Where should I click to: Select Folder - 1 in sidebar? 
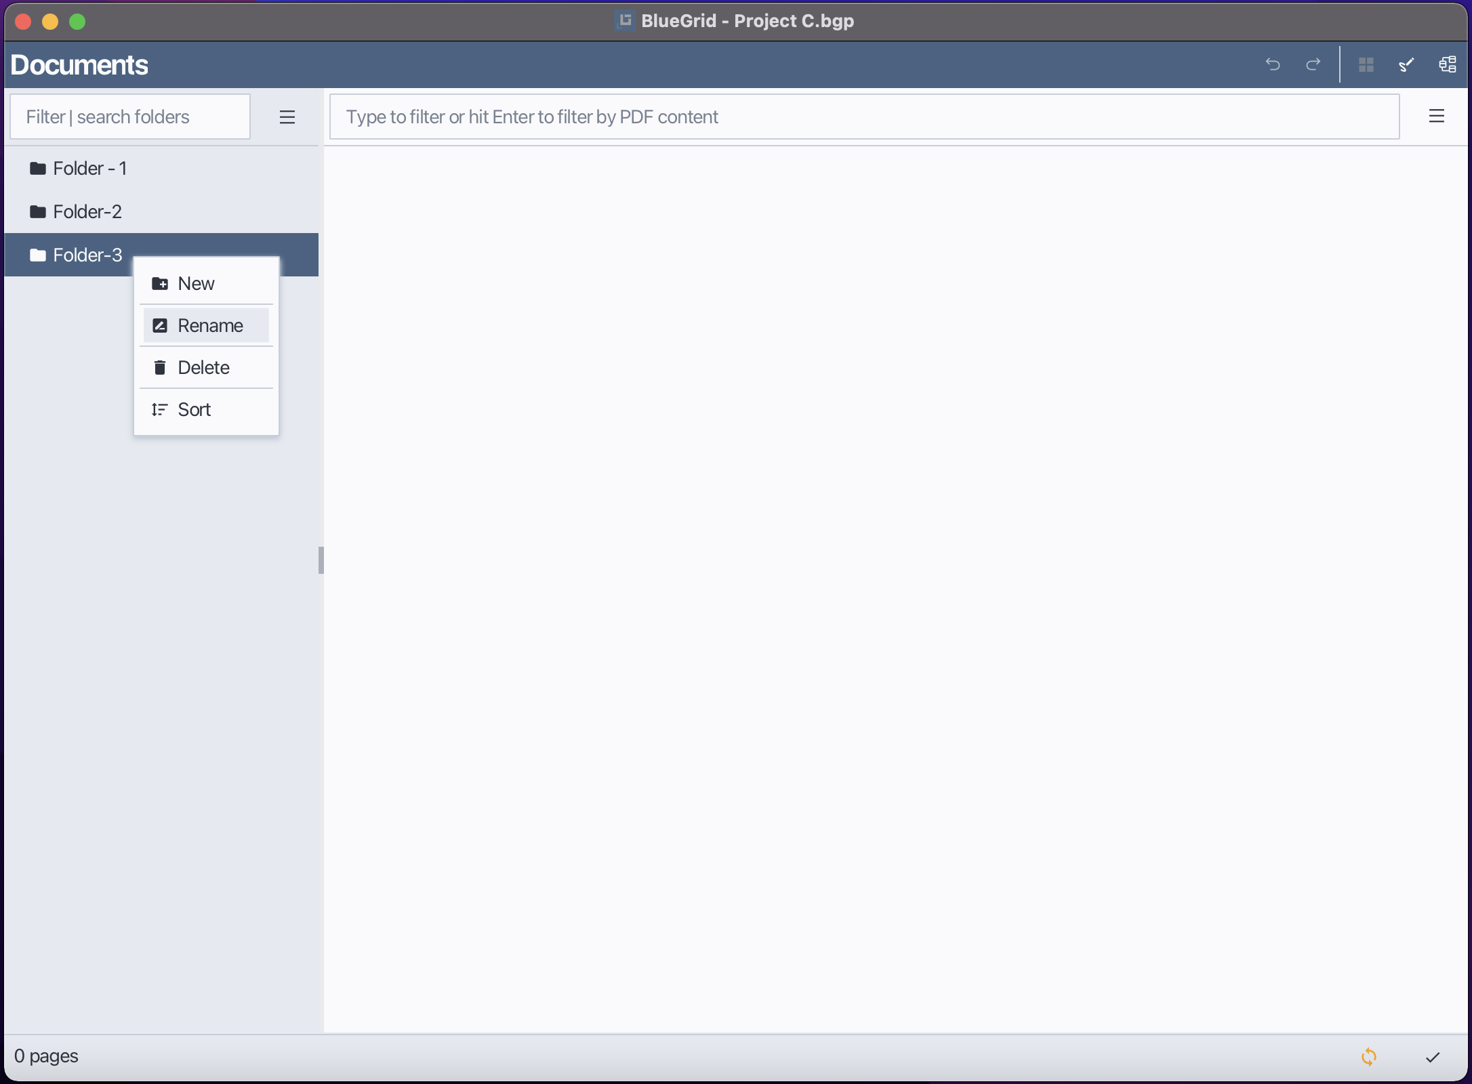click(x=89, y=168)
